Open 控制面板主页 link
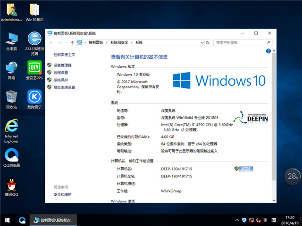The width and height of the screenshot is (302, 226). (64, 55)
